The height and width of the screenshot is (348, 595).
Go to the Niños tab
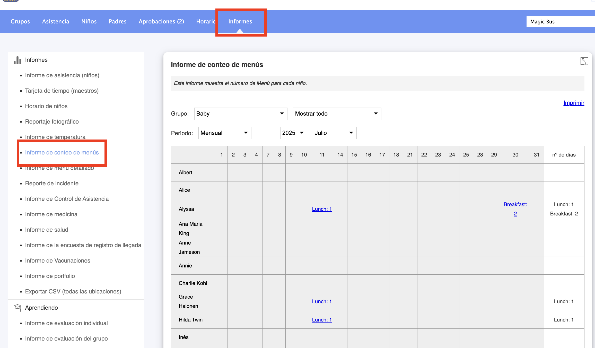tap(89, 21)
